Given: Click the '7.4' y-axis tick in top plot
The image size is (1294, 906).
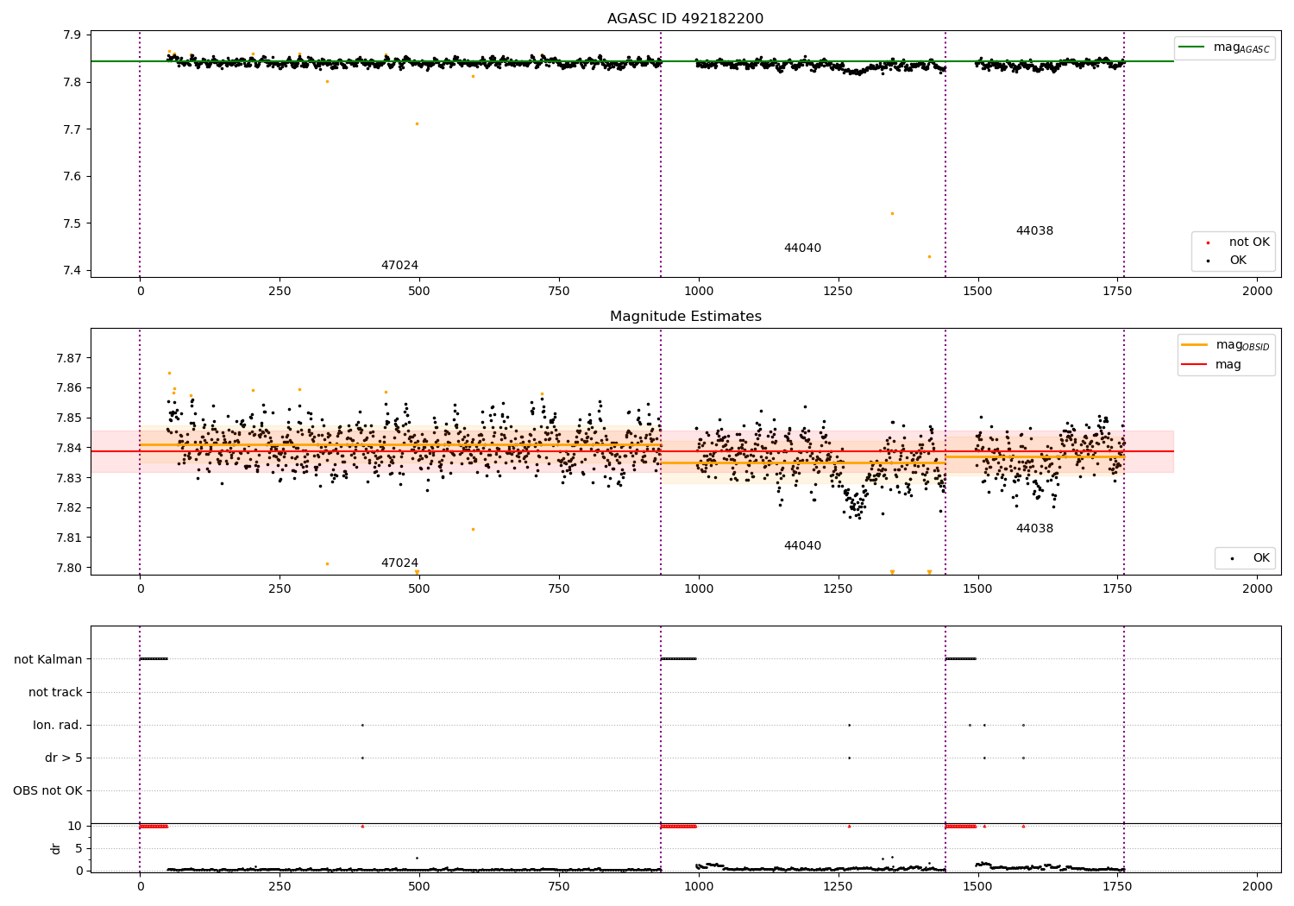Looking at the screenshot, I should click(72, 271).
